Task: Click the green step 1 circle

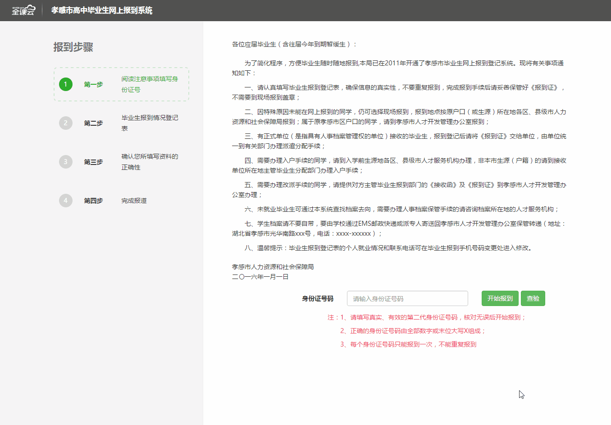Action: (66, 84)
